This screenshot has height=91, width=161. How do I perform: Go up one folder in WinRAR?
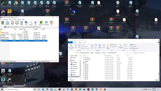click(x=1, y=27)
